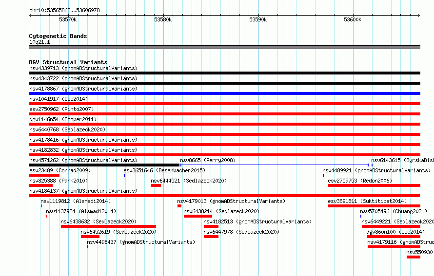This screenshot has width=434, height=276.
Task: Select nsv825388 (Park2010) label
Action: point(59,181)
